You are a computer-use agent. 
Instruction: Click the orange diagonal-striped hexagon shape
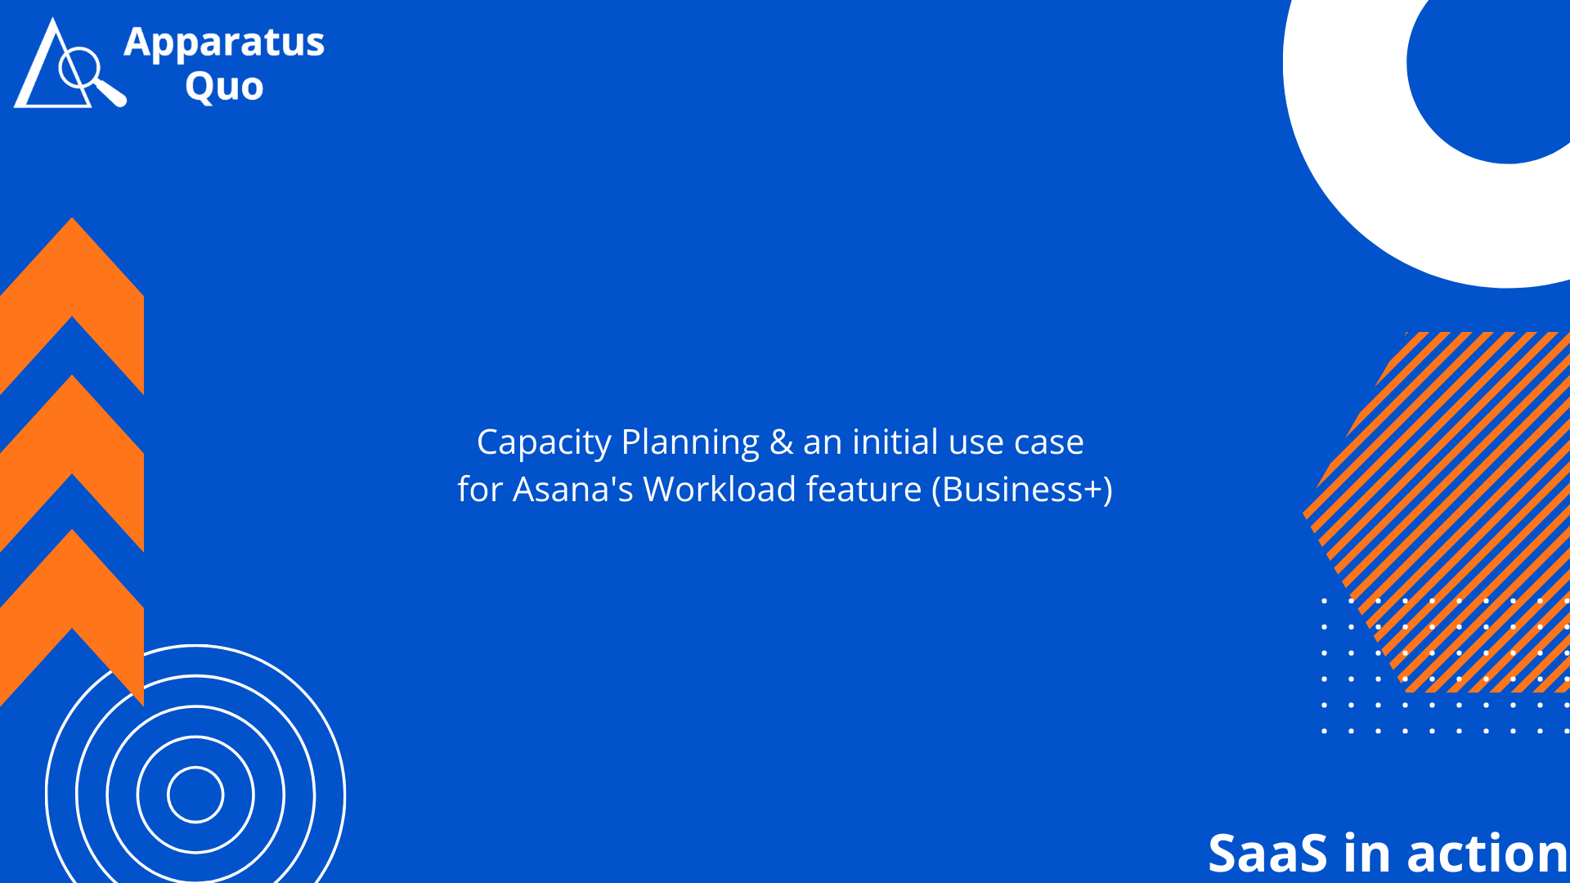point(1456,507)
